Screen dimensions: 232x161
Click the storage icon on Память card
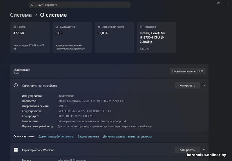click(x=15, y=27)
